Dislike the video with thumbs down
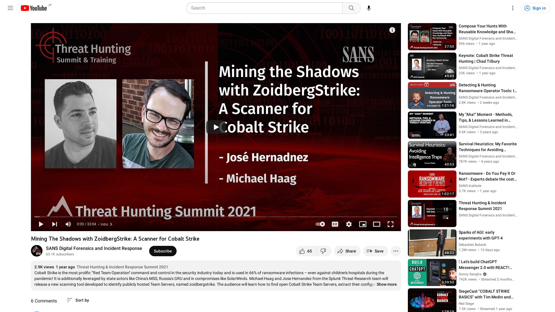 pos(323,251)
